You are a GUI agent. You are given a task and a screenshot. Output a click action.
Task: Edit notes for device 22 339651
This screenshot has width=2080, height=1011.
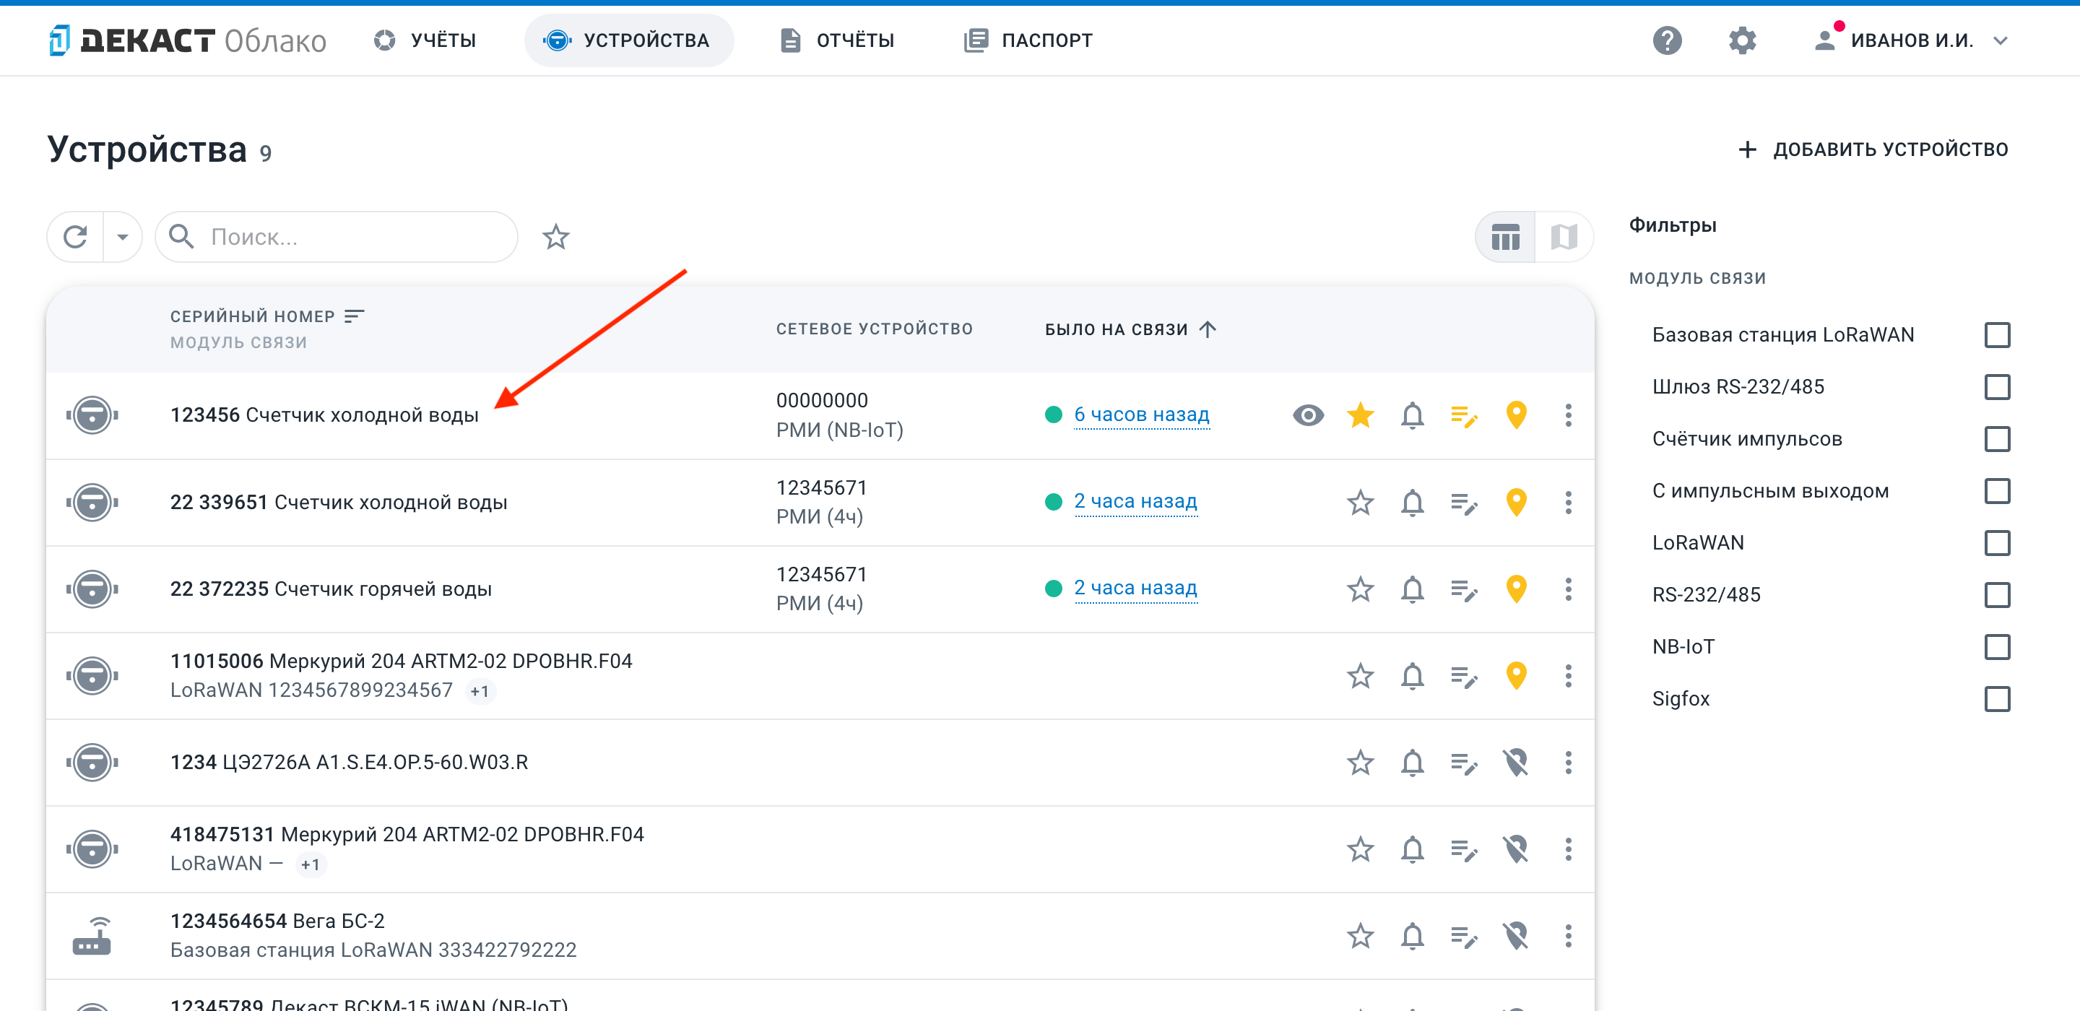tap(1464, 503)
